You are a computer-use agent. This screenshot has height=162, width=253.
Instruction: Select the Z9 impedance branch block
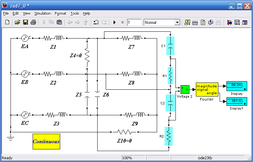click(135, 115)
